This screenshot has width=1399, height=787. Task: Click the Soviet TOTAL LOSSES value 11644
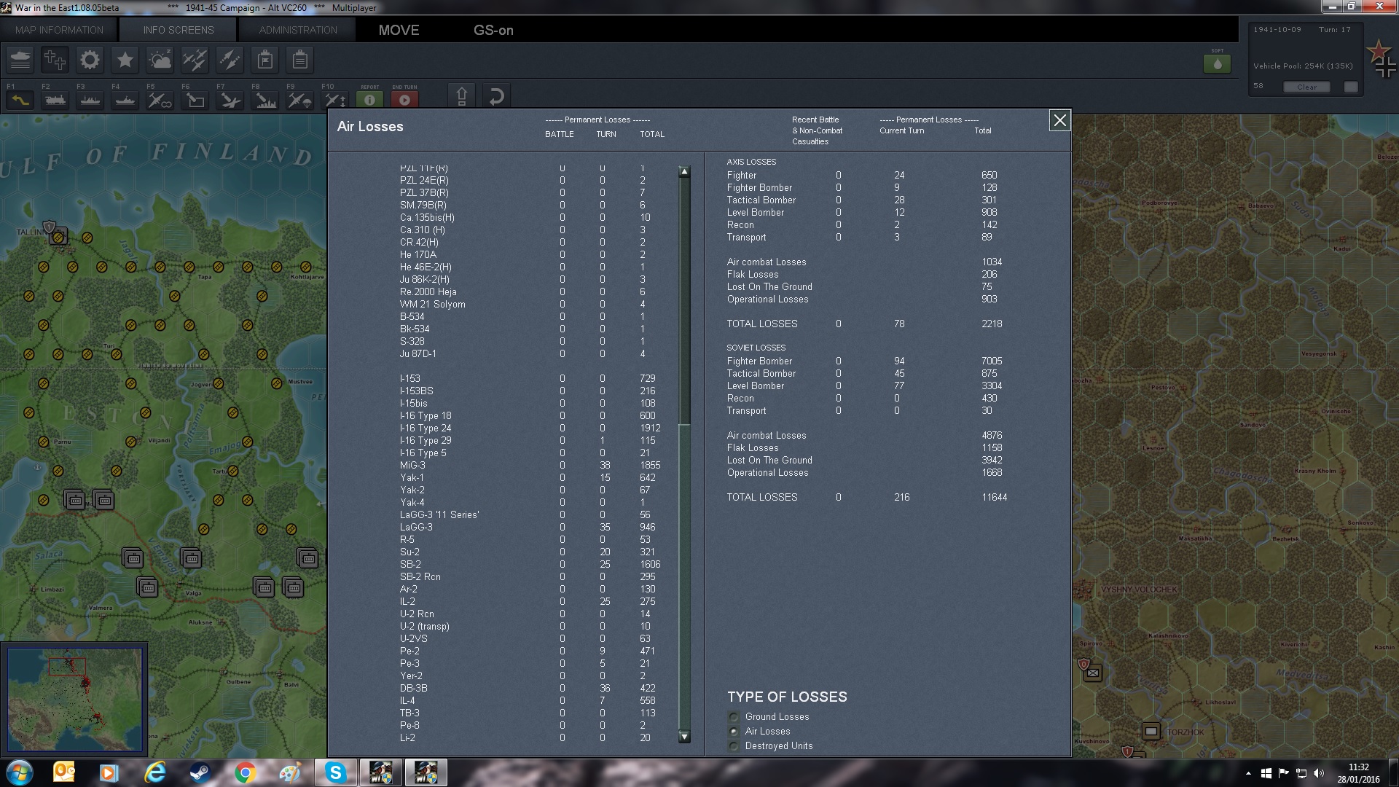click(x=994, y=497)
